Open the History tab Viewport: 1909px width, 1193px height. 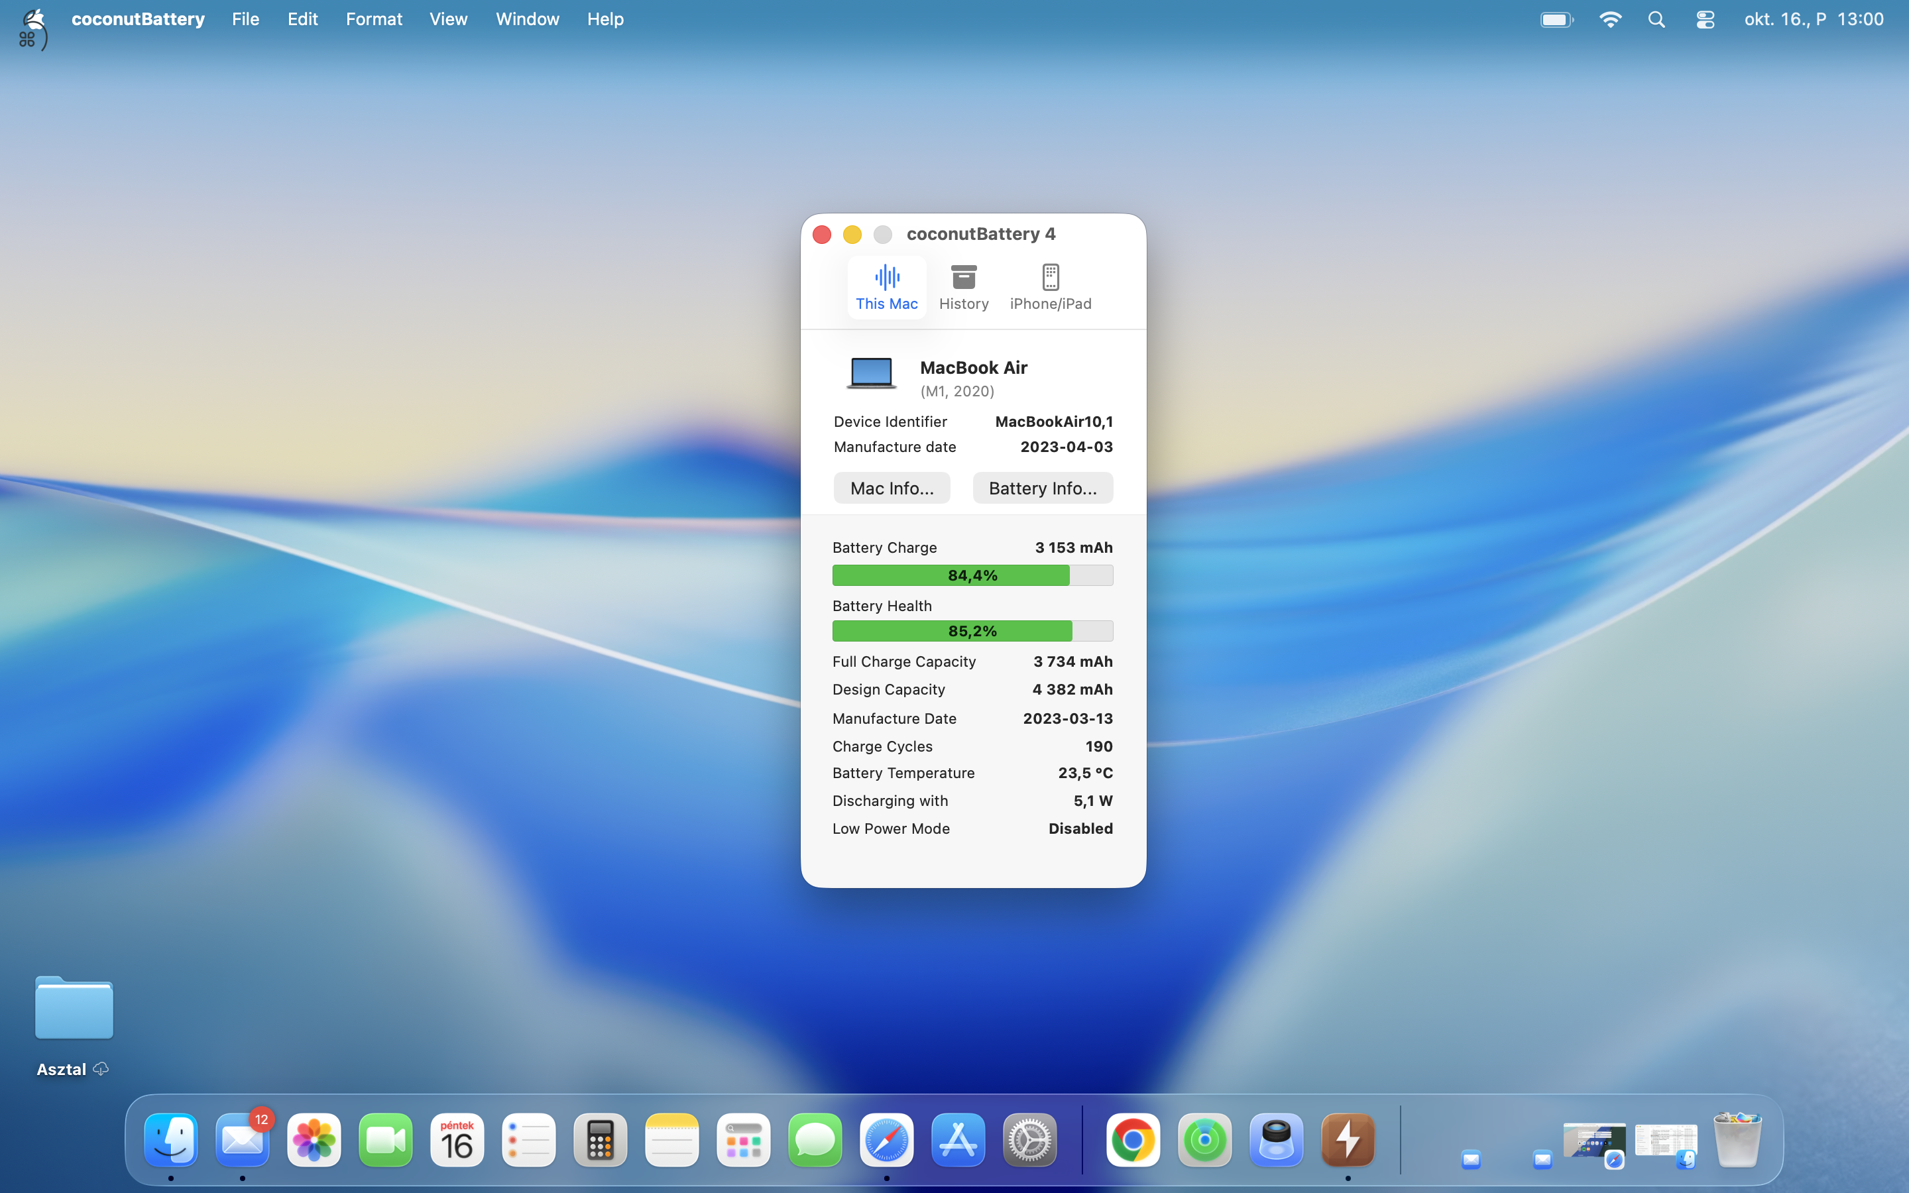tap(963, 287)
